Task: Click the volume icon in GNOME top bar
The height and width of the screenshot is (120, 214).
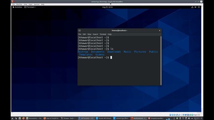Action: (196, 7)
